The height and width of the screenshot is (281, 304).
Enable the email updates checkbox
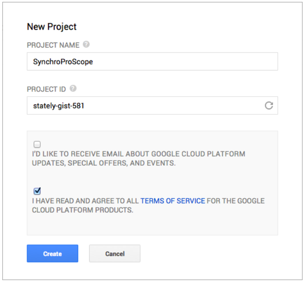point(37,145)
